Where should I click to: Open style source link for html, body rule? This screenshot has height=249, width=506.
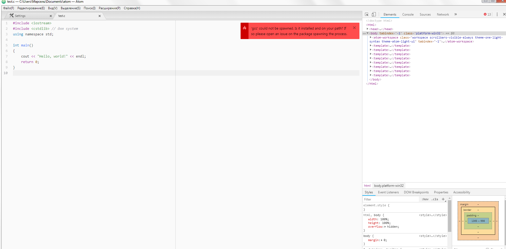click(x=433, y=215)
